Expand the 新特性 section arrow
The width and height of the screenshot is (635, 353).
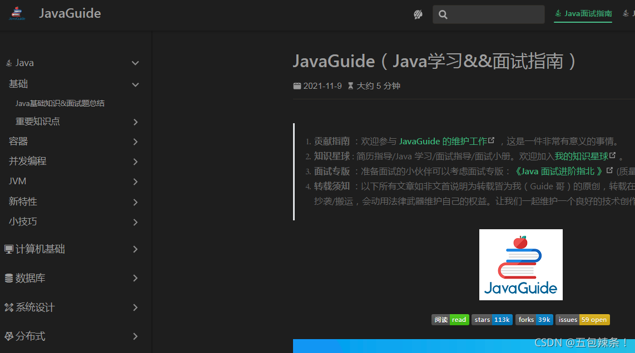(135, 202)
